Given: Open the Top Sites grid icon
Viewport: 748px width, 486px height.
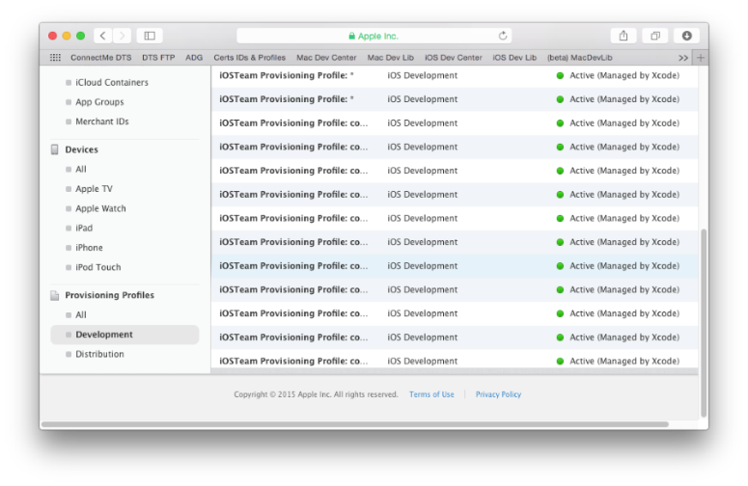Looking at the screenshot, I should pos(55,58).
